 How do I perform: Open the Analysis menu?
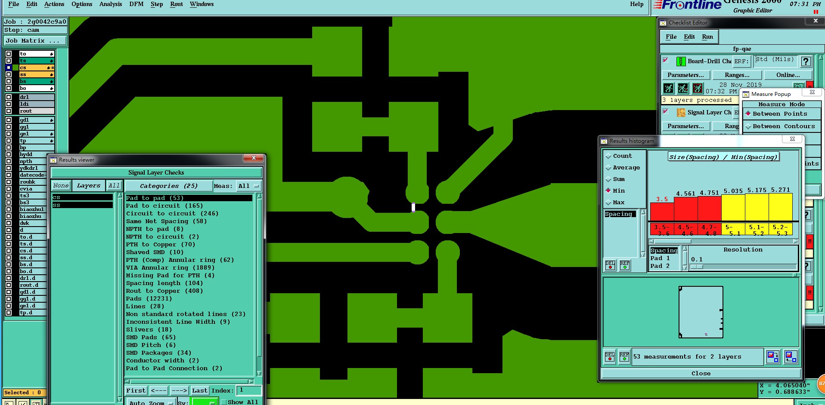tap(111, 4)
